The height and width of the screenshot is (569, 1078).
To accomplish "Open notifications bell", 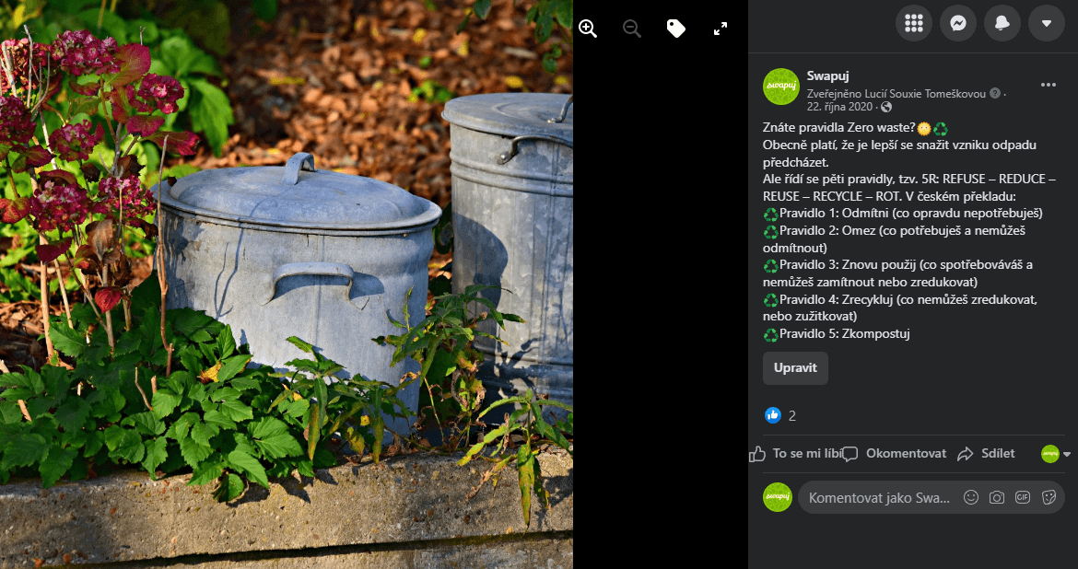I will 1002,23.
